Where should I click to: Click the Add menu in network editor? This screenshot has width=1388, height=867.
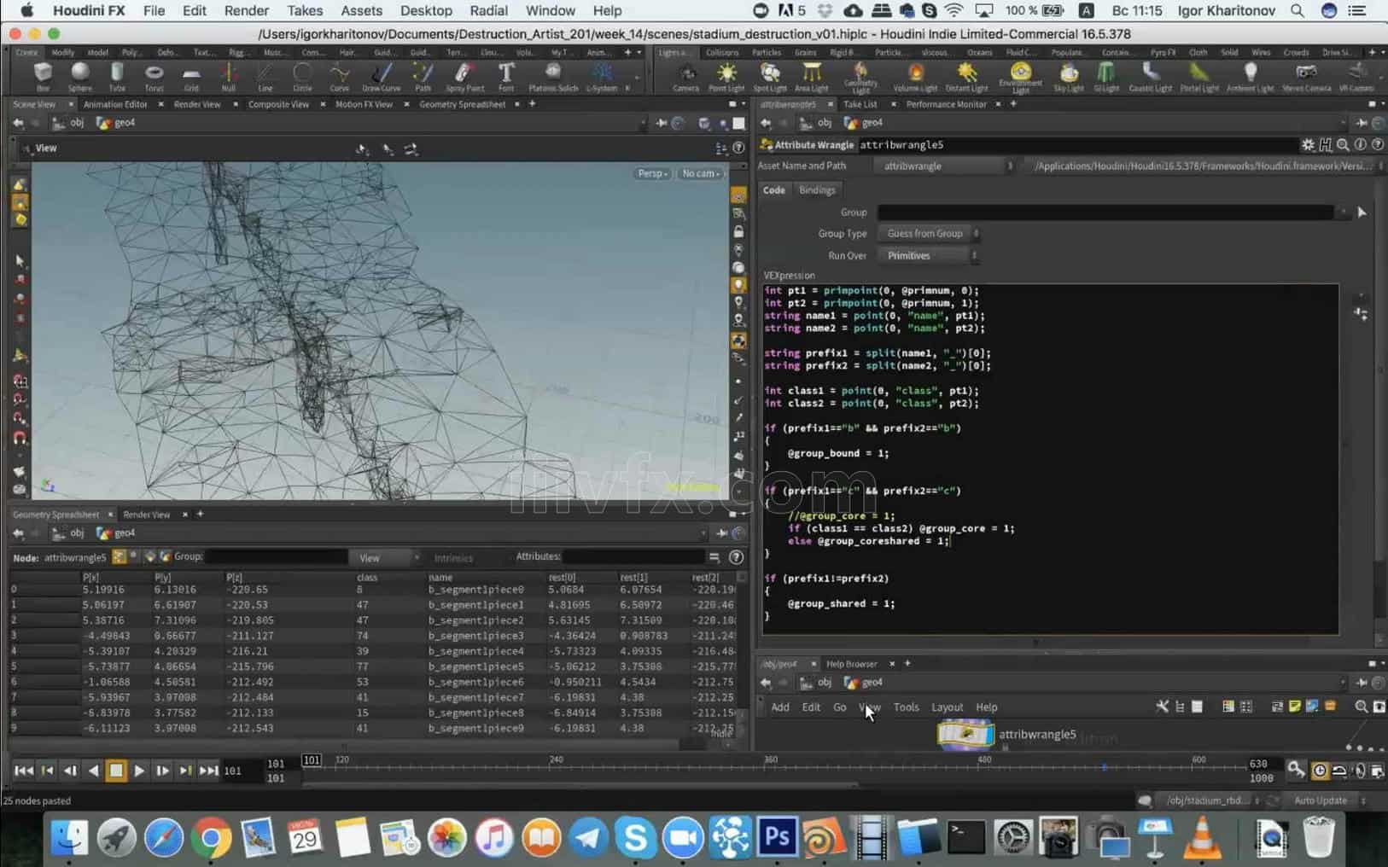click(780, 707)
